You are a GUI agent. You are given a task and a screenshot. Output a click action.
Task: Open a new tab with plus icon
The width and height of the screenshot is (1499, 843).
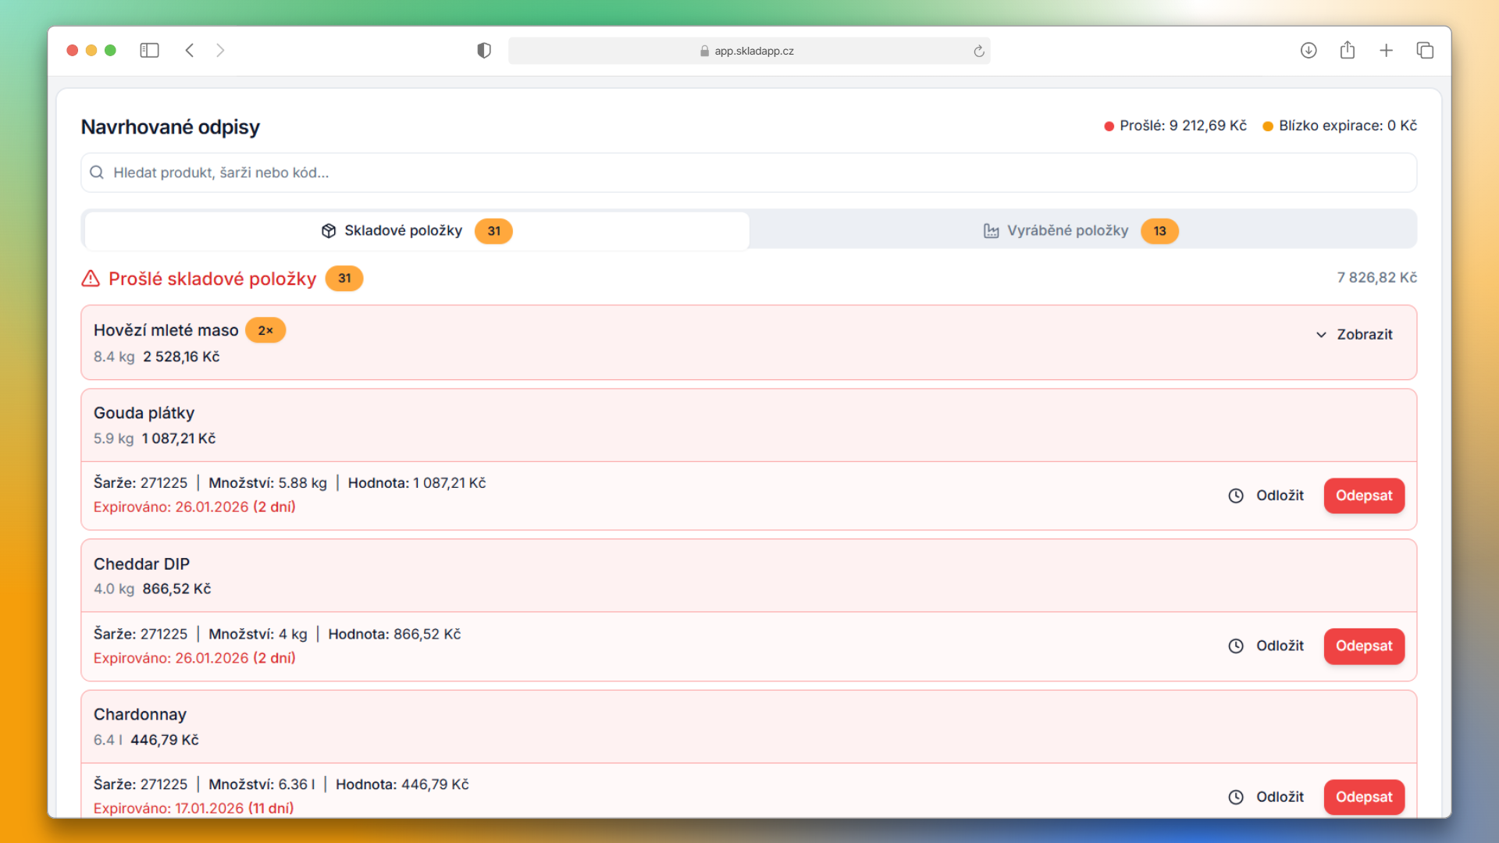1386,51
